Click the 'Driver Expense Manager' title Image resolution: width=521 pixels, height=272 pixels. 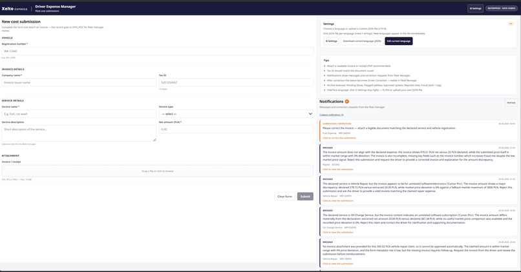56,6
